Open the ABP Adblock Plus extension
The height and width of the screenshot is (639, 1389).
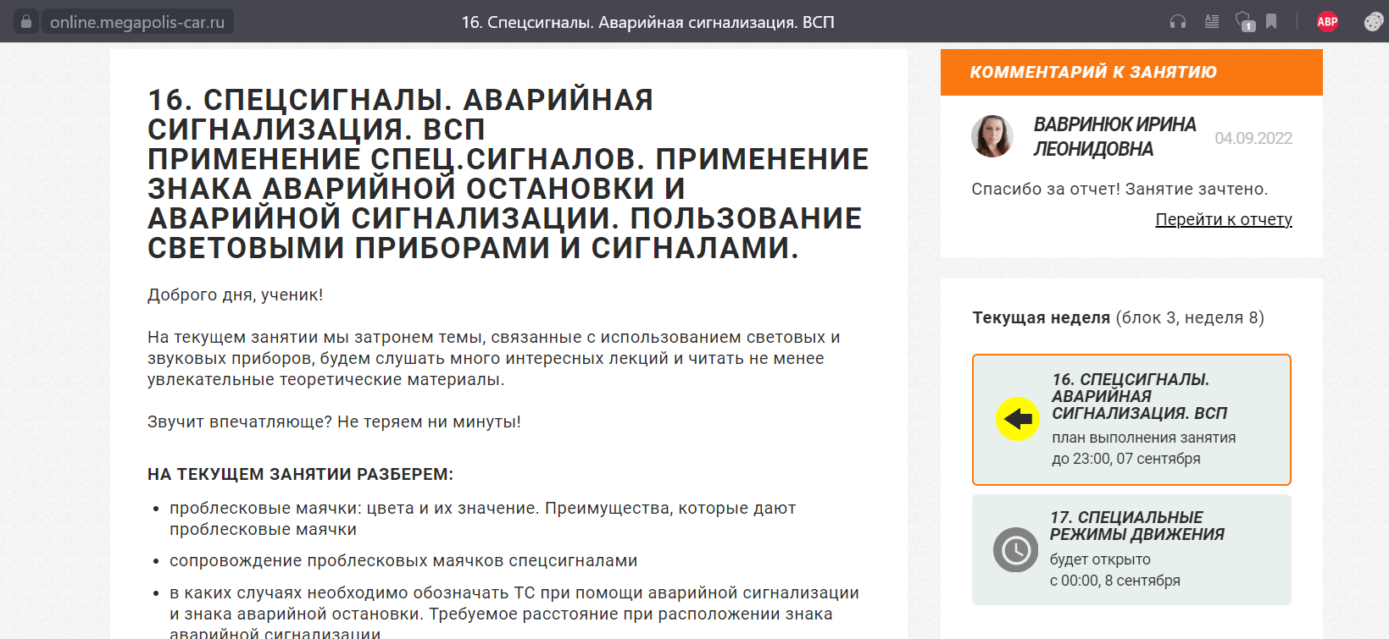[1327, 22]
